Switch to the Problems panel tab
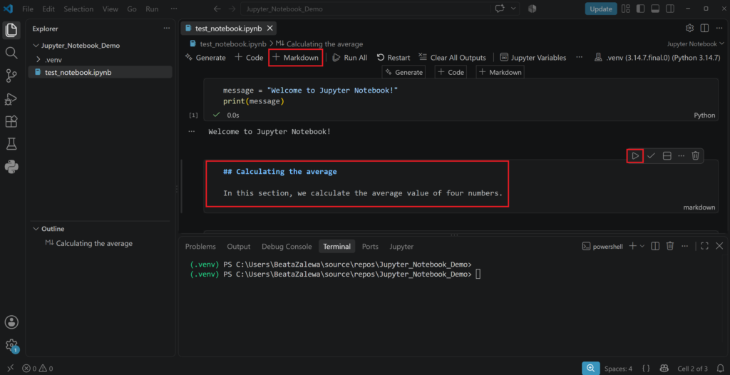 [200, 247]
